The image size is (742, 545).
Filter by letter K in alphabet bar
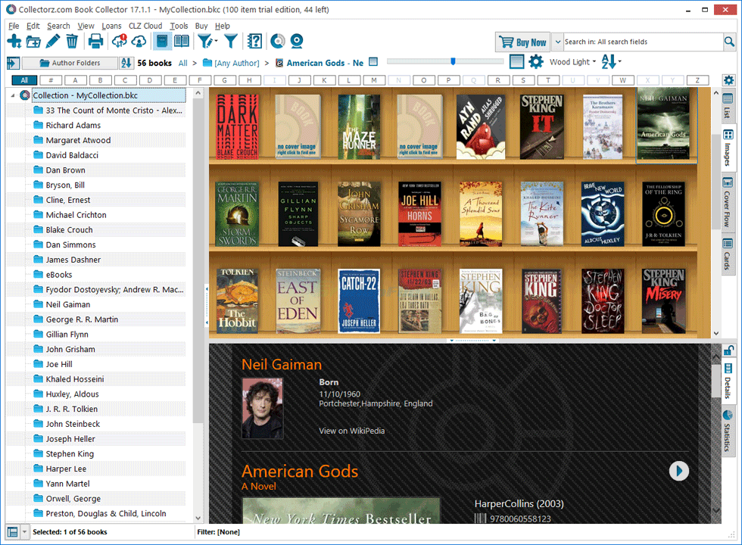[324, 80]
